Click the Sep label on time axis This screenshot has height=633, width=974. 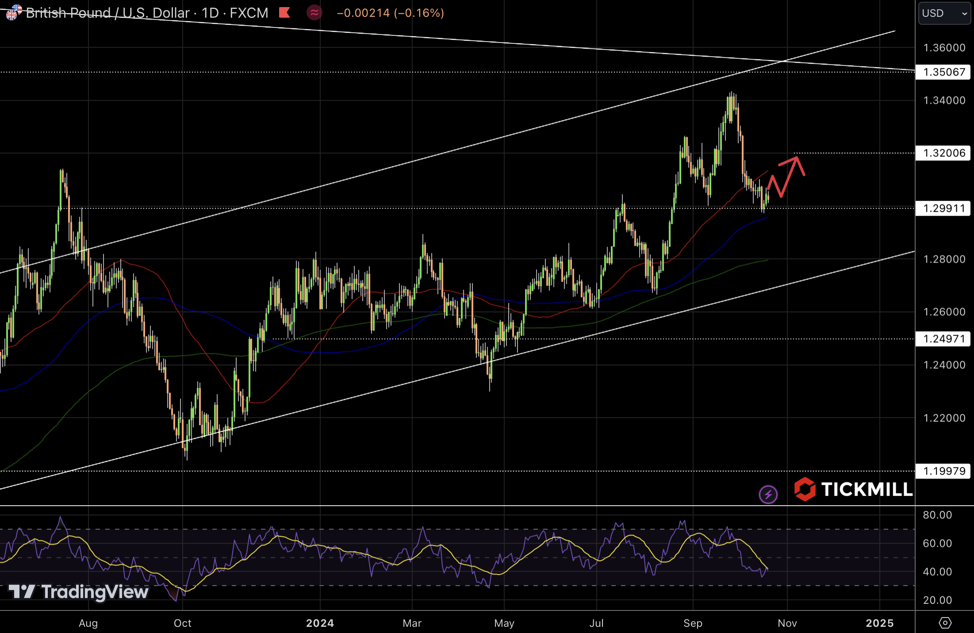(693, 623)
